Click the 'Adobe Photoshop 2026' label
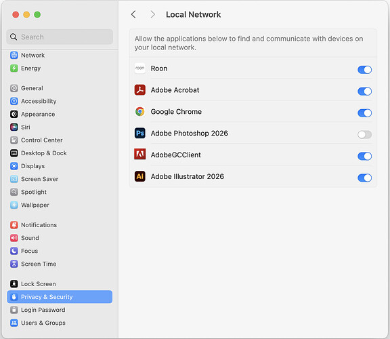This screenshot has width=390, height=339. 190,134
